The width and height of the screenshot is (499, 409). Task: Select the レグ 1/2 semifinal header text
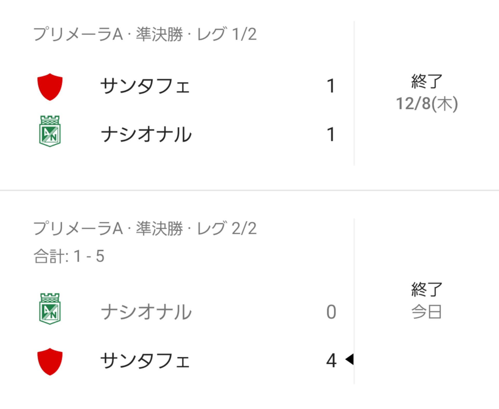(x=145, y=34)
